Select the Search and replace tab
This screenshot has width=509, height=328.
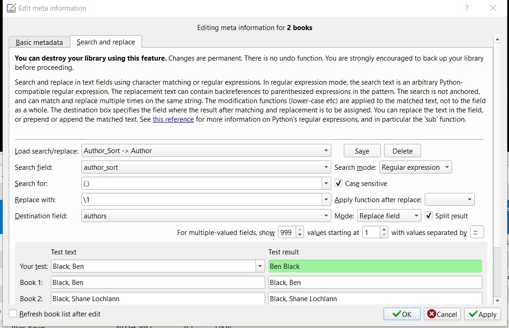click(x=106, y=42)
